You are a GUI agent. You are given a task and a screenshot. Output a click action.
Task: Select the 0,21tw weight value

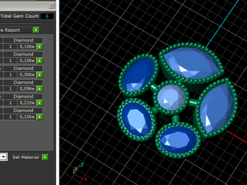[27, 103]
